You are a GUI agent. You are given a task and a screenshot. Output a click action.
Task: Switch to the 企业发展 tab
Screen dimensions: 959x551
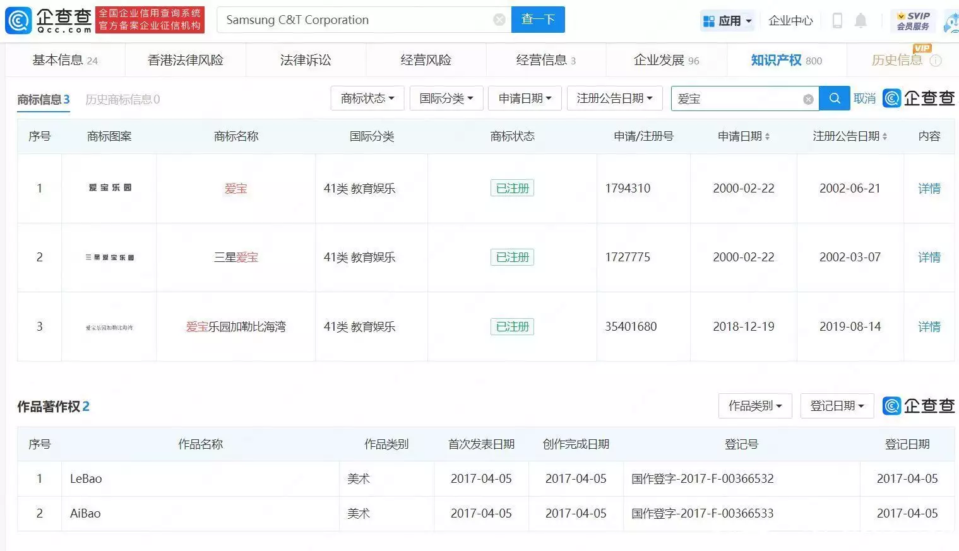tap(667, 60)
